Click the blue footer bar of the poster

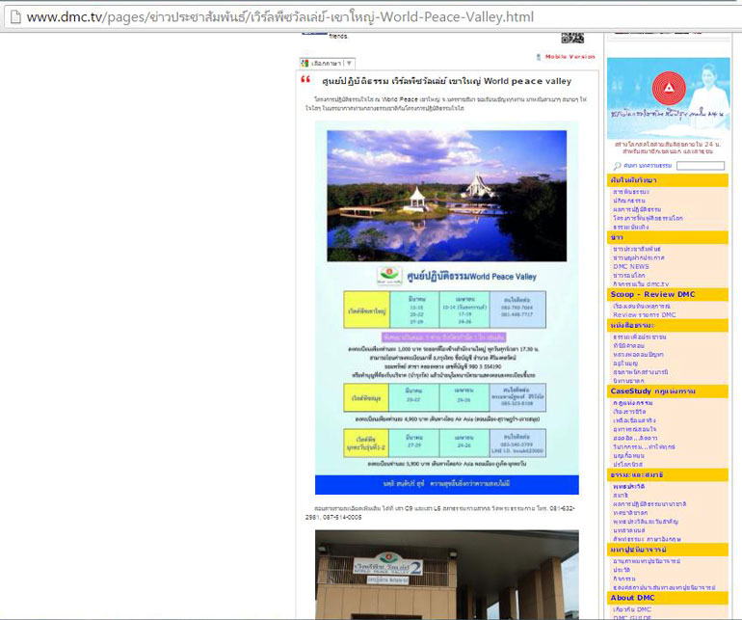pos(446,485)
